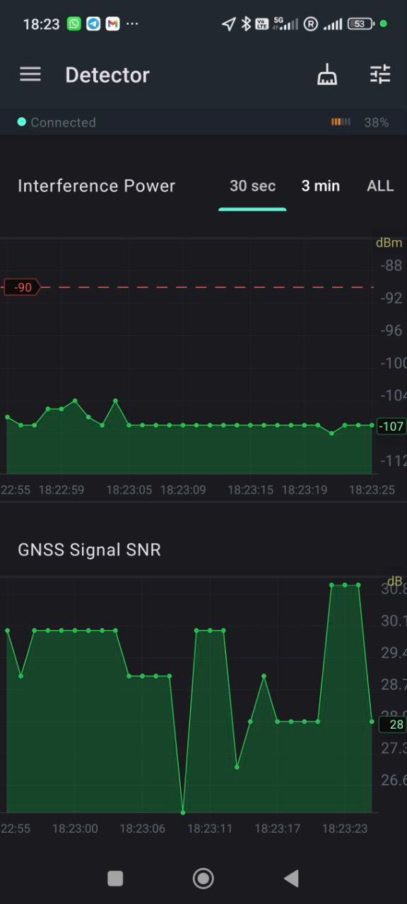Image resolution: width=407 pixels, height=904 pixels.
Task: Tap the Interference Power chart title
Action: 96,186
